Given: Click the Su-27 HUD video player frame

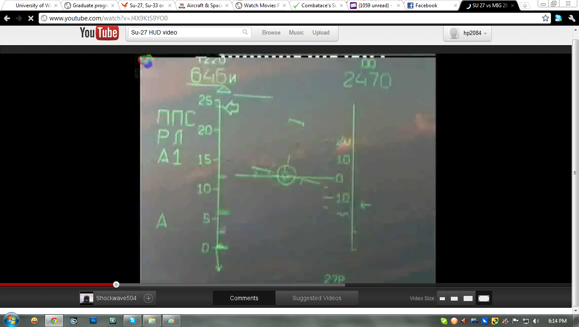Looking at the screenshot, I should [x=288, y=169].
